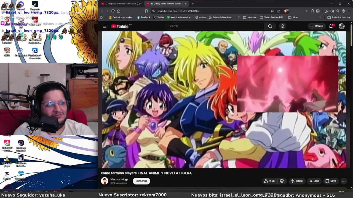This screenshot has height=198, width=353.
Task: Open the Watch anime online bookmark
Action: (179, 17)
